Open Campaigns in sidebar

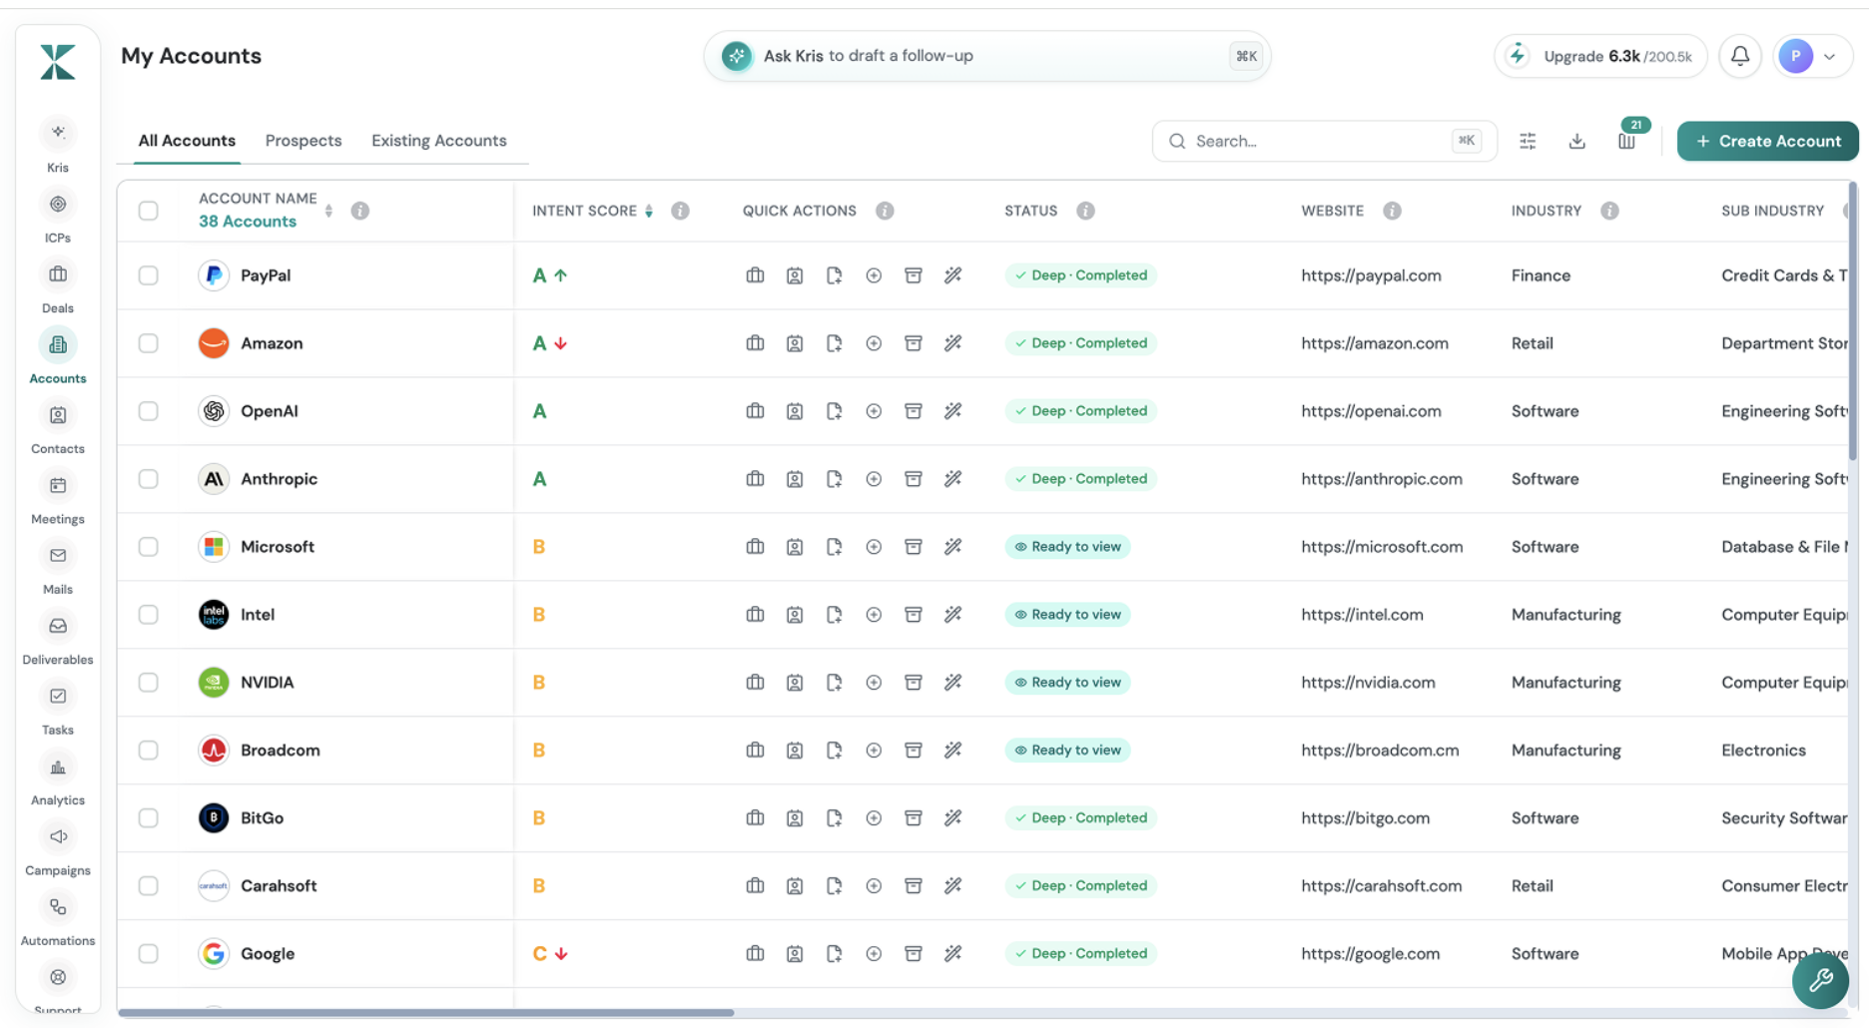click(x=58, y=849)
